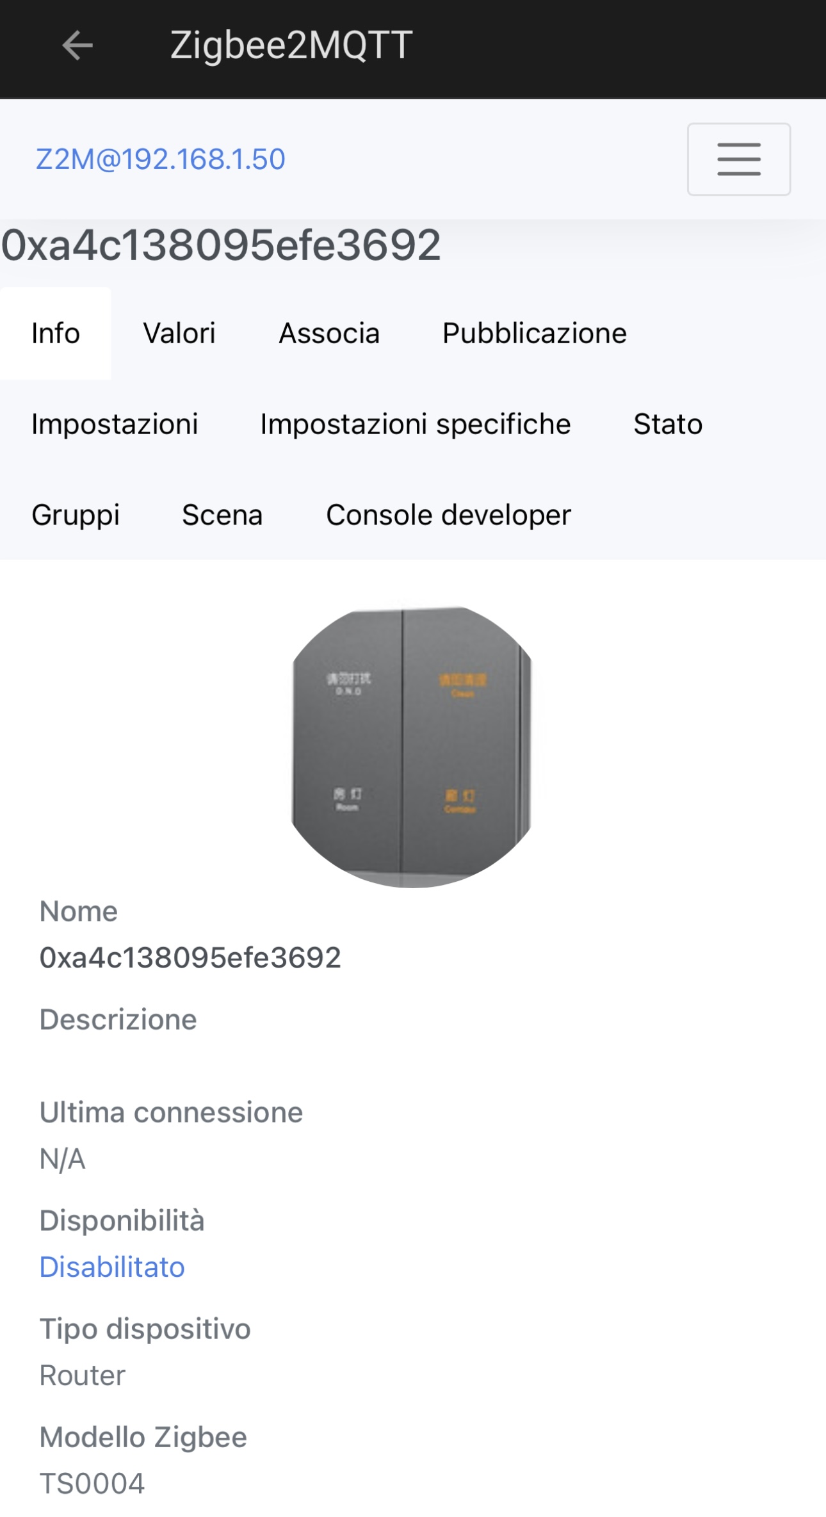Select the Pubblicazione tab
Viewport: 826px width, 1517px height.
tap(534, 333)
